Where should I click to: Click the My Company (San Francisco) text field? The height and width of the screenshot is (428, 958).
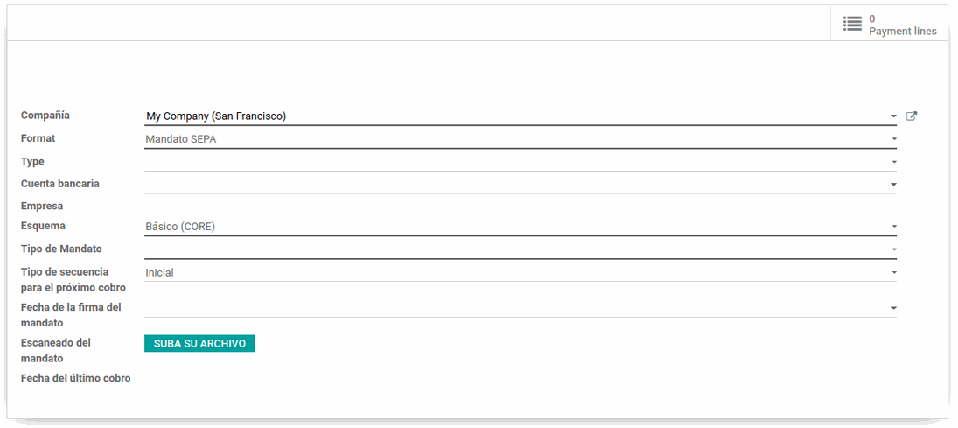click(514, 116)
